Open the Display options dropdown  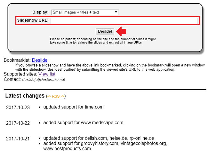click(85, 12)
